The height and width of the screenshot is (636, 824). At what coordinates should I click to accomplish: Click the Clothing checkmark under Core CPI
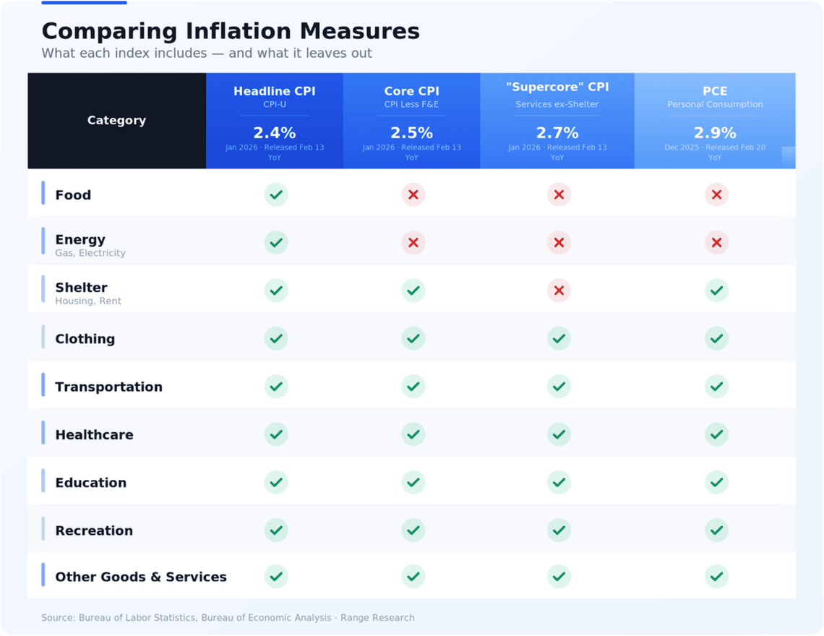pyautogui.click(x=413, y=338)
